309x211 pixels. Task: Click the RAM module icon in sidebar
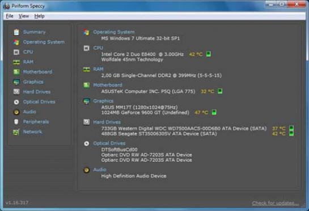(16, 62)
